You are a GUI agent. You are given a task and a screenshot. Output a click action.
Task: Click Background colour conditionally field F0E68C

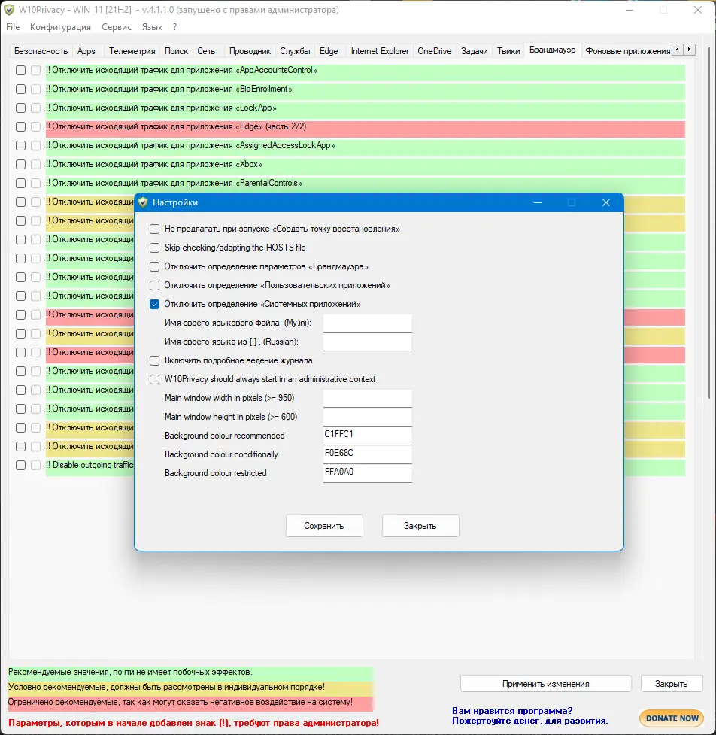tap(367, 454)
